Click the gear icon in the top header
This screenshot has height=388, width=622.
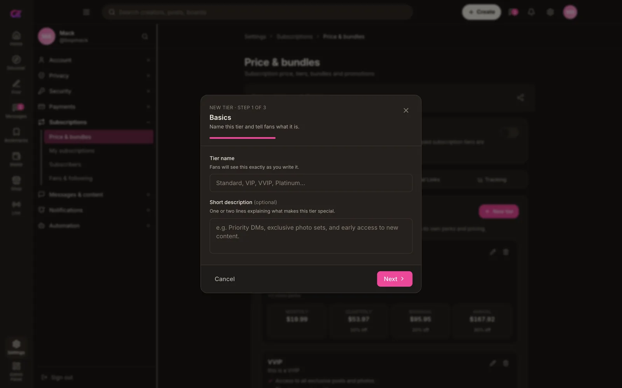550,12
